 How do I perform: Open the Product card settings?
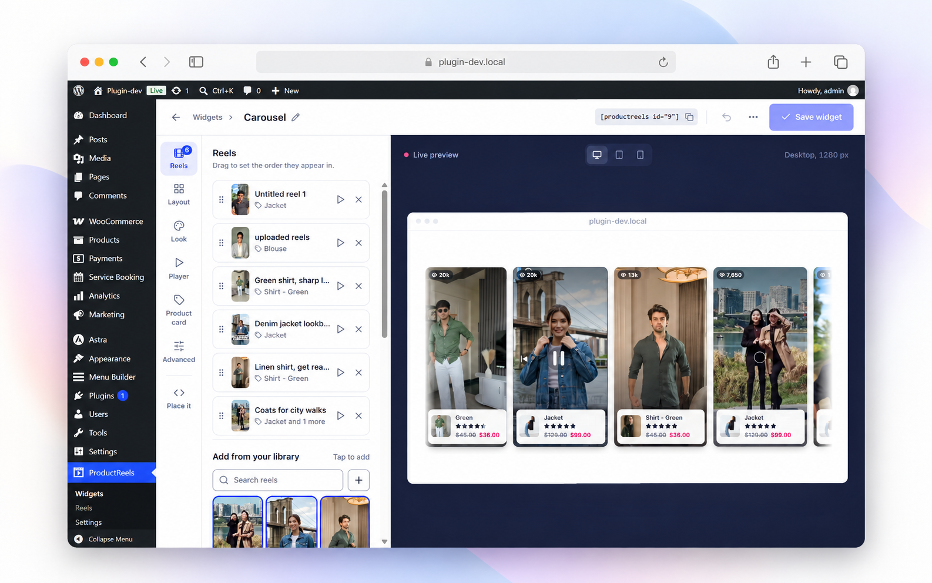(179, 310)
